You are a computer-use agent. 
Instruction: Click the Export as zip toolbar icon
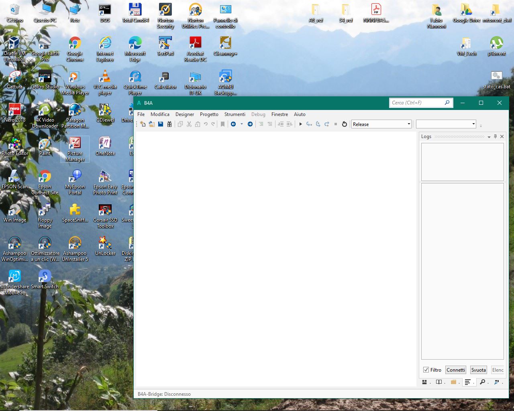[x=169, y=124]
